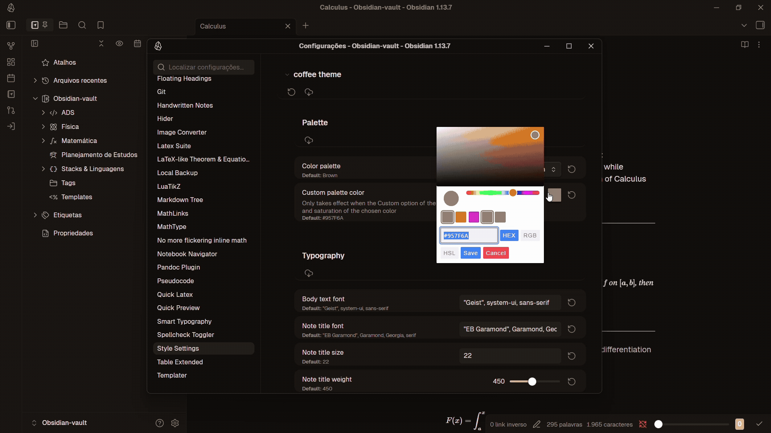The width and height of the screenshot is (771, 433).
Task: Collapse the coffee theme section
Action: (287, 75)
